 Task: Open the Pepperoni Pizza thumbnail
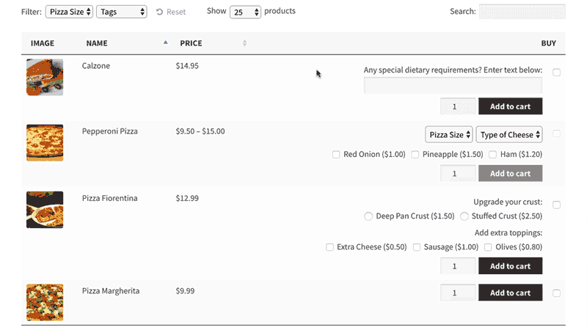click(x=45, y=143)
